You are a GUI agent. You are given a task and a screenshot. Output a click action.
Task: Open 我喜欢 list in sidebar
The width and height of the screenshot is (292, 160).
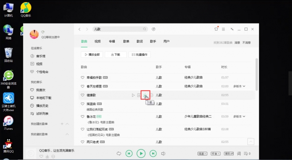coord(38,90)
